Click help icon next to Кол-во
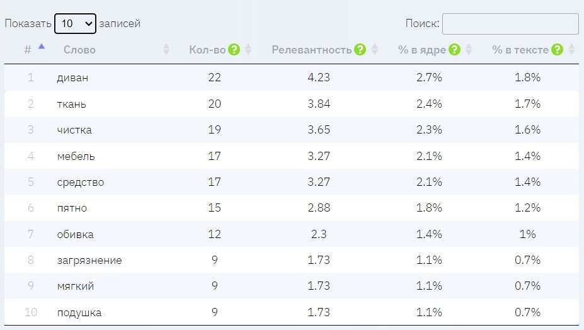Image resolution: width=584 pixels, height=330 pixels. coord(234,50)
